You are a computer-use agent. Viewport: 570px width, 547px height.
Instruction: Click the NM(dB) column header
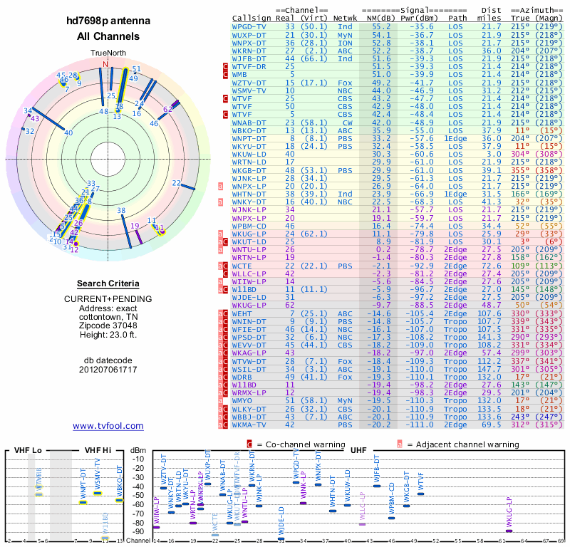tap(380, 19)
